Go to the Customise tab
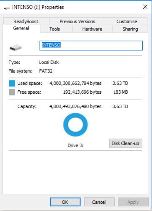The width and height of the screenshot is (152, 211). click(x=127, y=22)
